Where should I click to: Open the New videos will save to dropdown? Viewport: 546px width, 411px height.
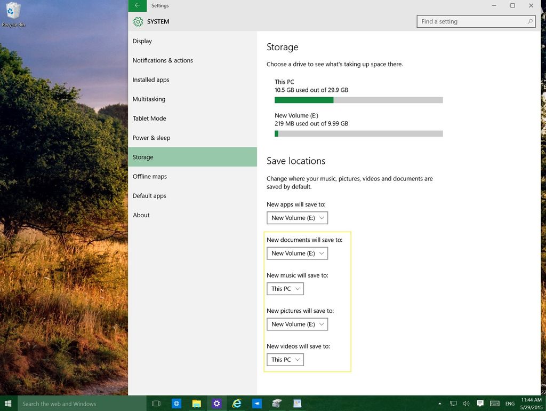click(x=285, y=359)
